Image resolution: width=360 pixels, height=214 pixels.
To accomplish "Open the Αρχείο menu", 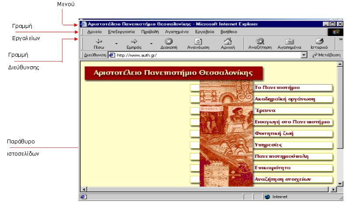I will [x=94, y=32].
